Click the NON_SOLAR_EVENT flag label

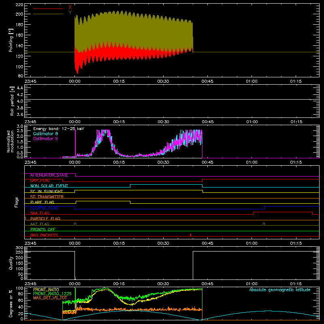pyautogui.click(x=49, y=186)
